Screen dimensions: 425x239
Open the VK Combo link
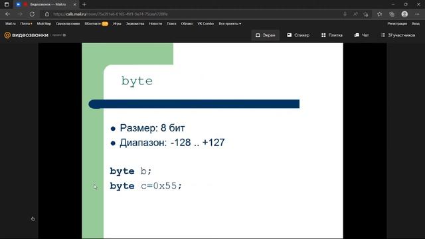tap(205, 24)
